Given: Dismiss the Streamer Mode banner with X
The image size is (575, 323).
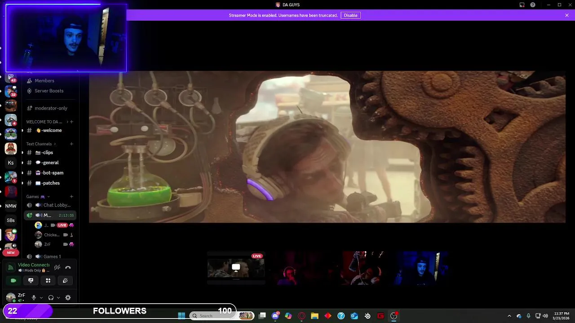Looking at the screenshot, I should click(x=567, y=15).
